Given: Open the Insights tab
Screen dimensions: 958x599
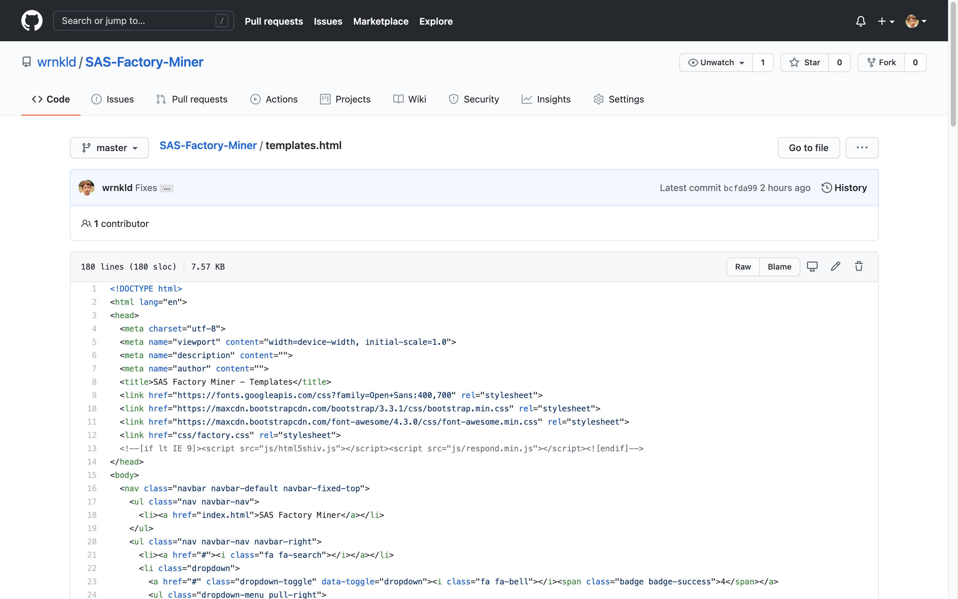Looking at the screenshot, I should [546, 99].
